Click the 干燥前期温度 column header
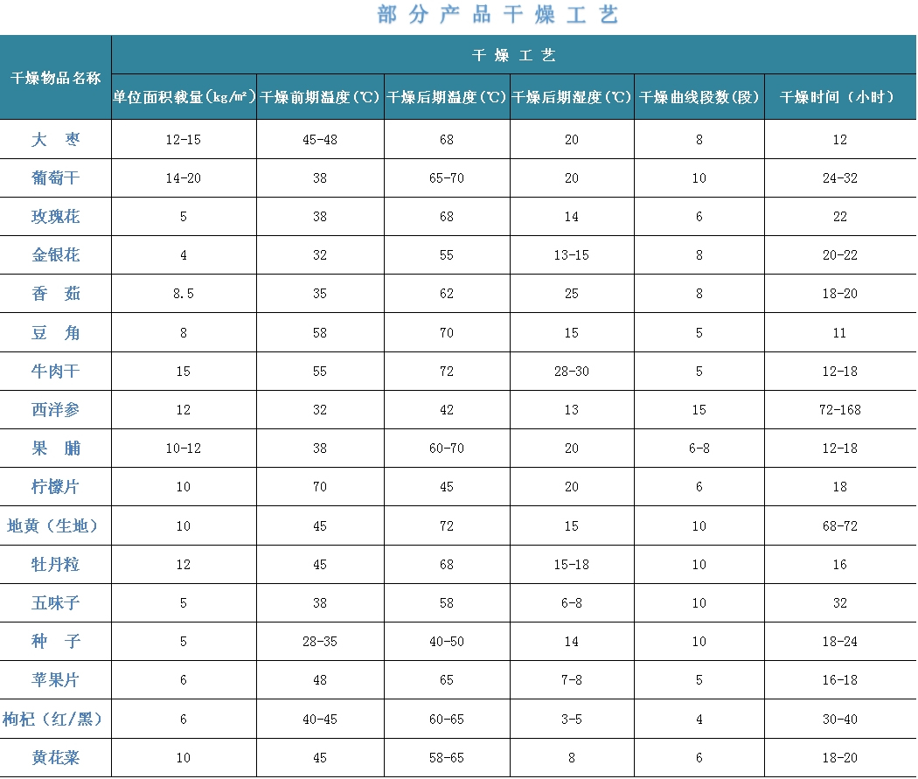This screenshot has width=918, height=779. (320, 97)
